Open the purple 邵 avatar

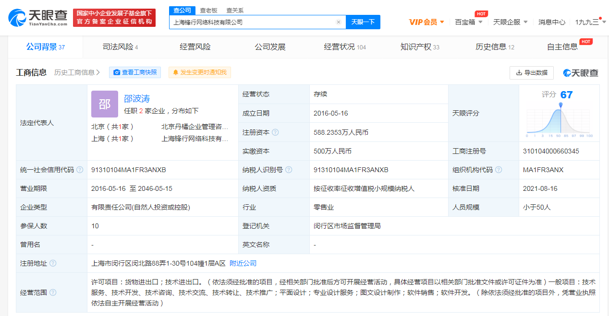click(x=104, y=104)
